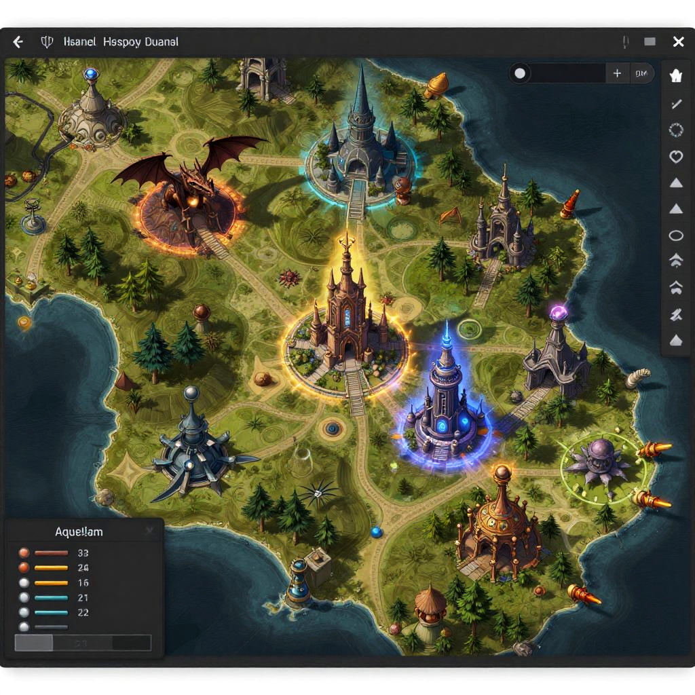Toggle the white orb beside value 22
Screen dimensions: 695x695
coord(24,612)
